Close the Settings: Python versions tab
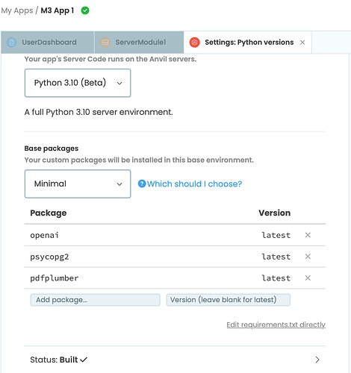The image size is (351, 373). [302, 43]
